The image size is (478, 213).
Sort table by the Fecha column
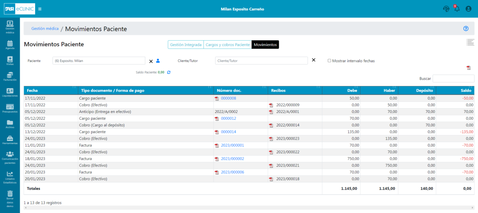(51, 90)
